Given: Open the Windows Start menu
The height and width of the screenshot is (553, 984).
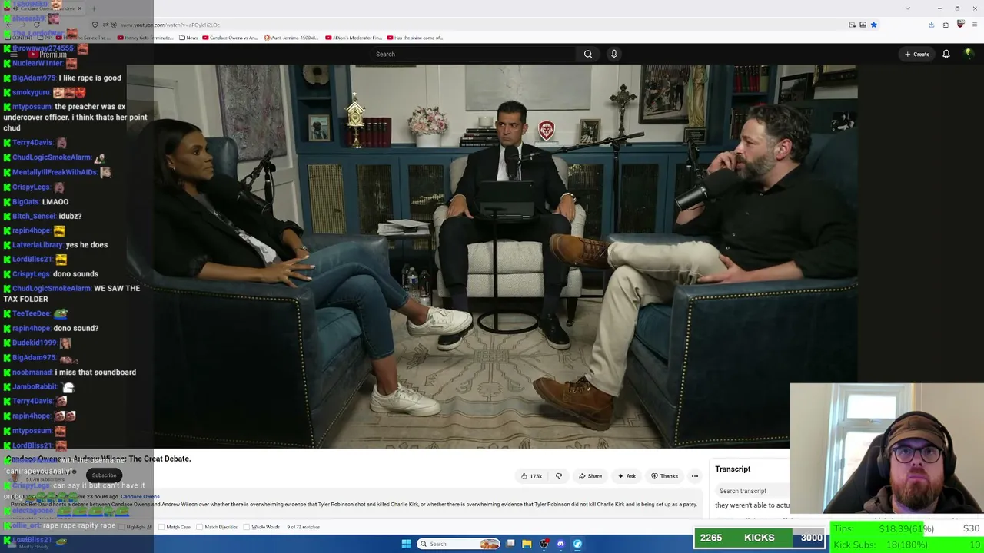Looking at the screenshot, I should 406,544.
